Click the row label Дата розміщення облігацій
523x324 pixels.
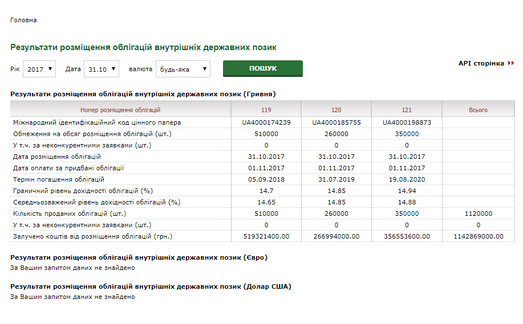coord(56,157)
